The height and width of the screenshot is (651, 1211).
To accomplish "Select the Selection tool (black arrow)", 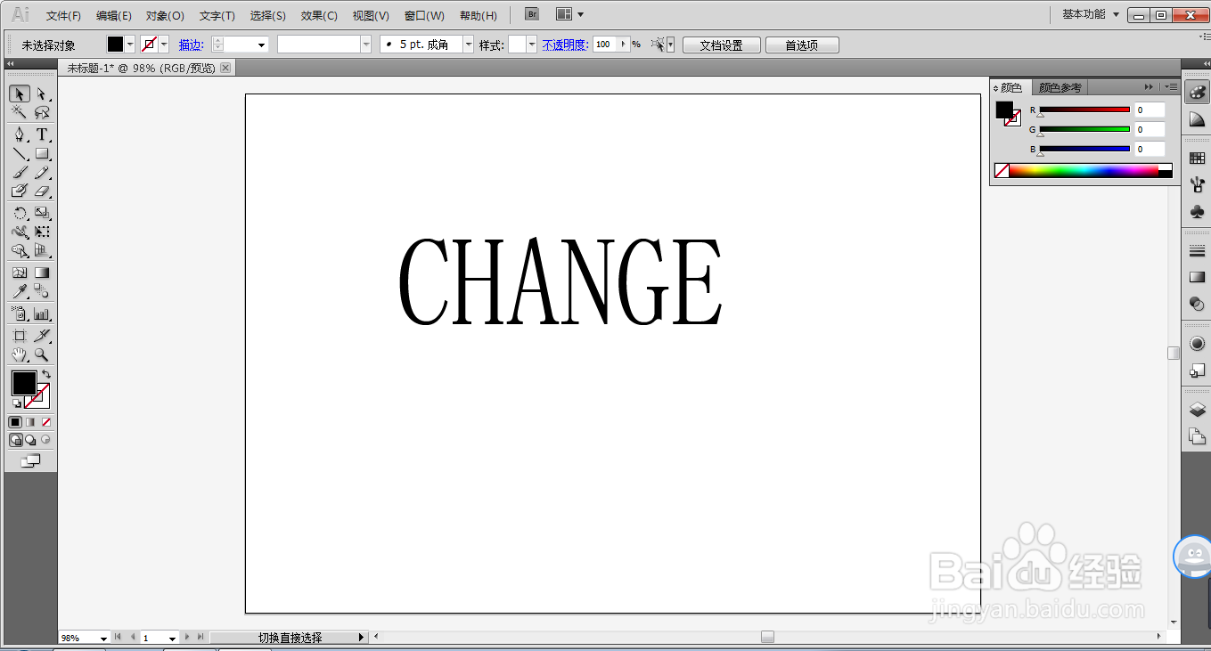I will 20,94.
